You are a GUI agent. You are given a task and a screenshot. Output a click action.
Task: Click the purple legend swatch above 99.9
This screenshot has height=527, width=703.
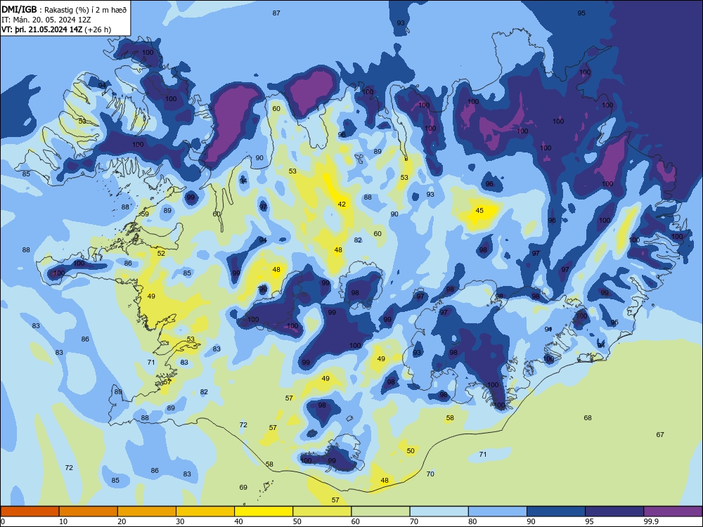673,512
